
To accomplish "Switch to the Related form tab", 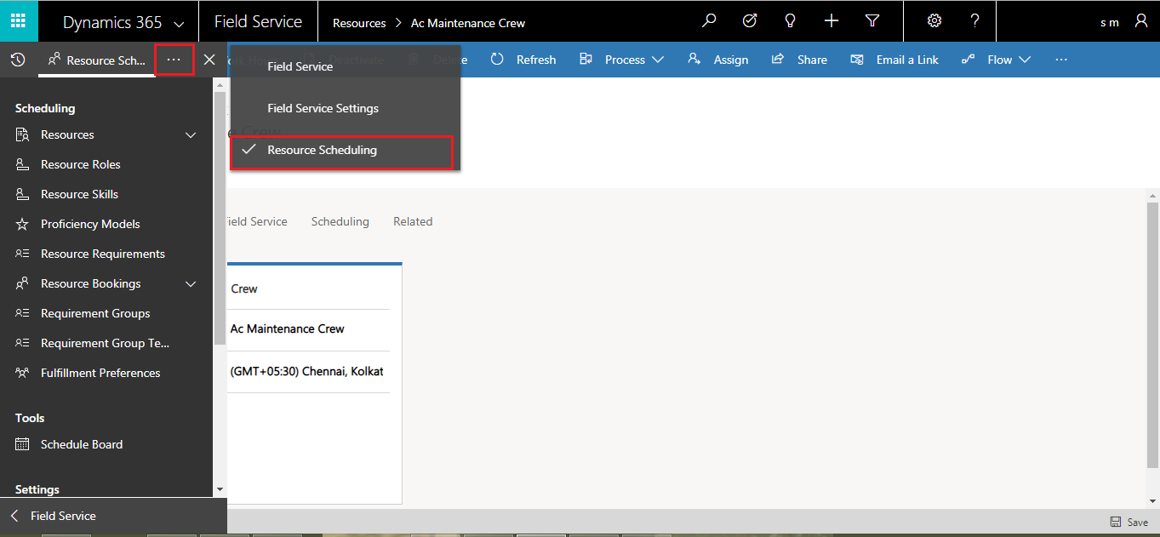I will pyautogui.click(x=413, y=221).
